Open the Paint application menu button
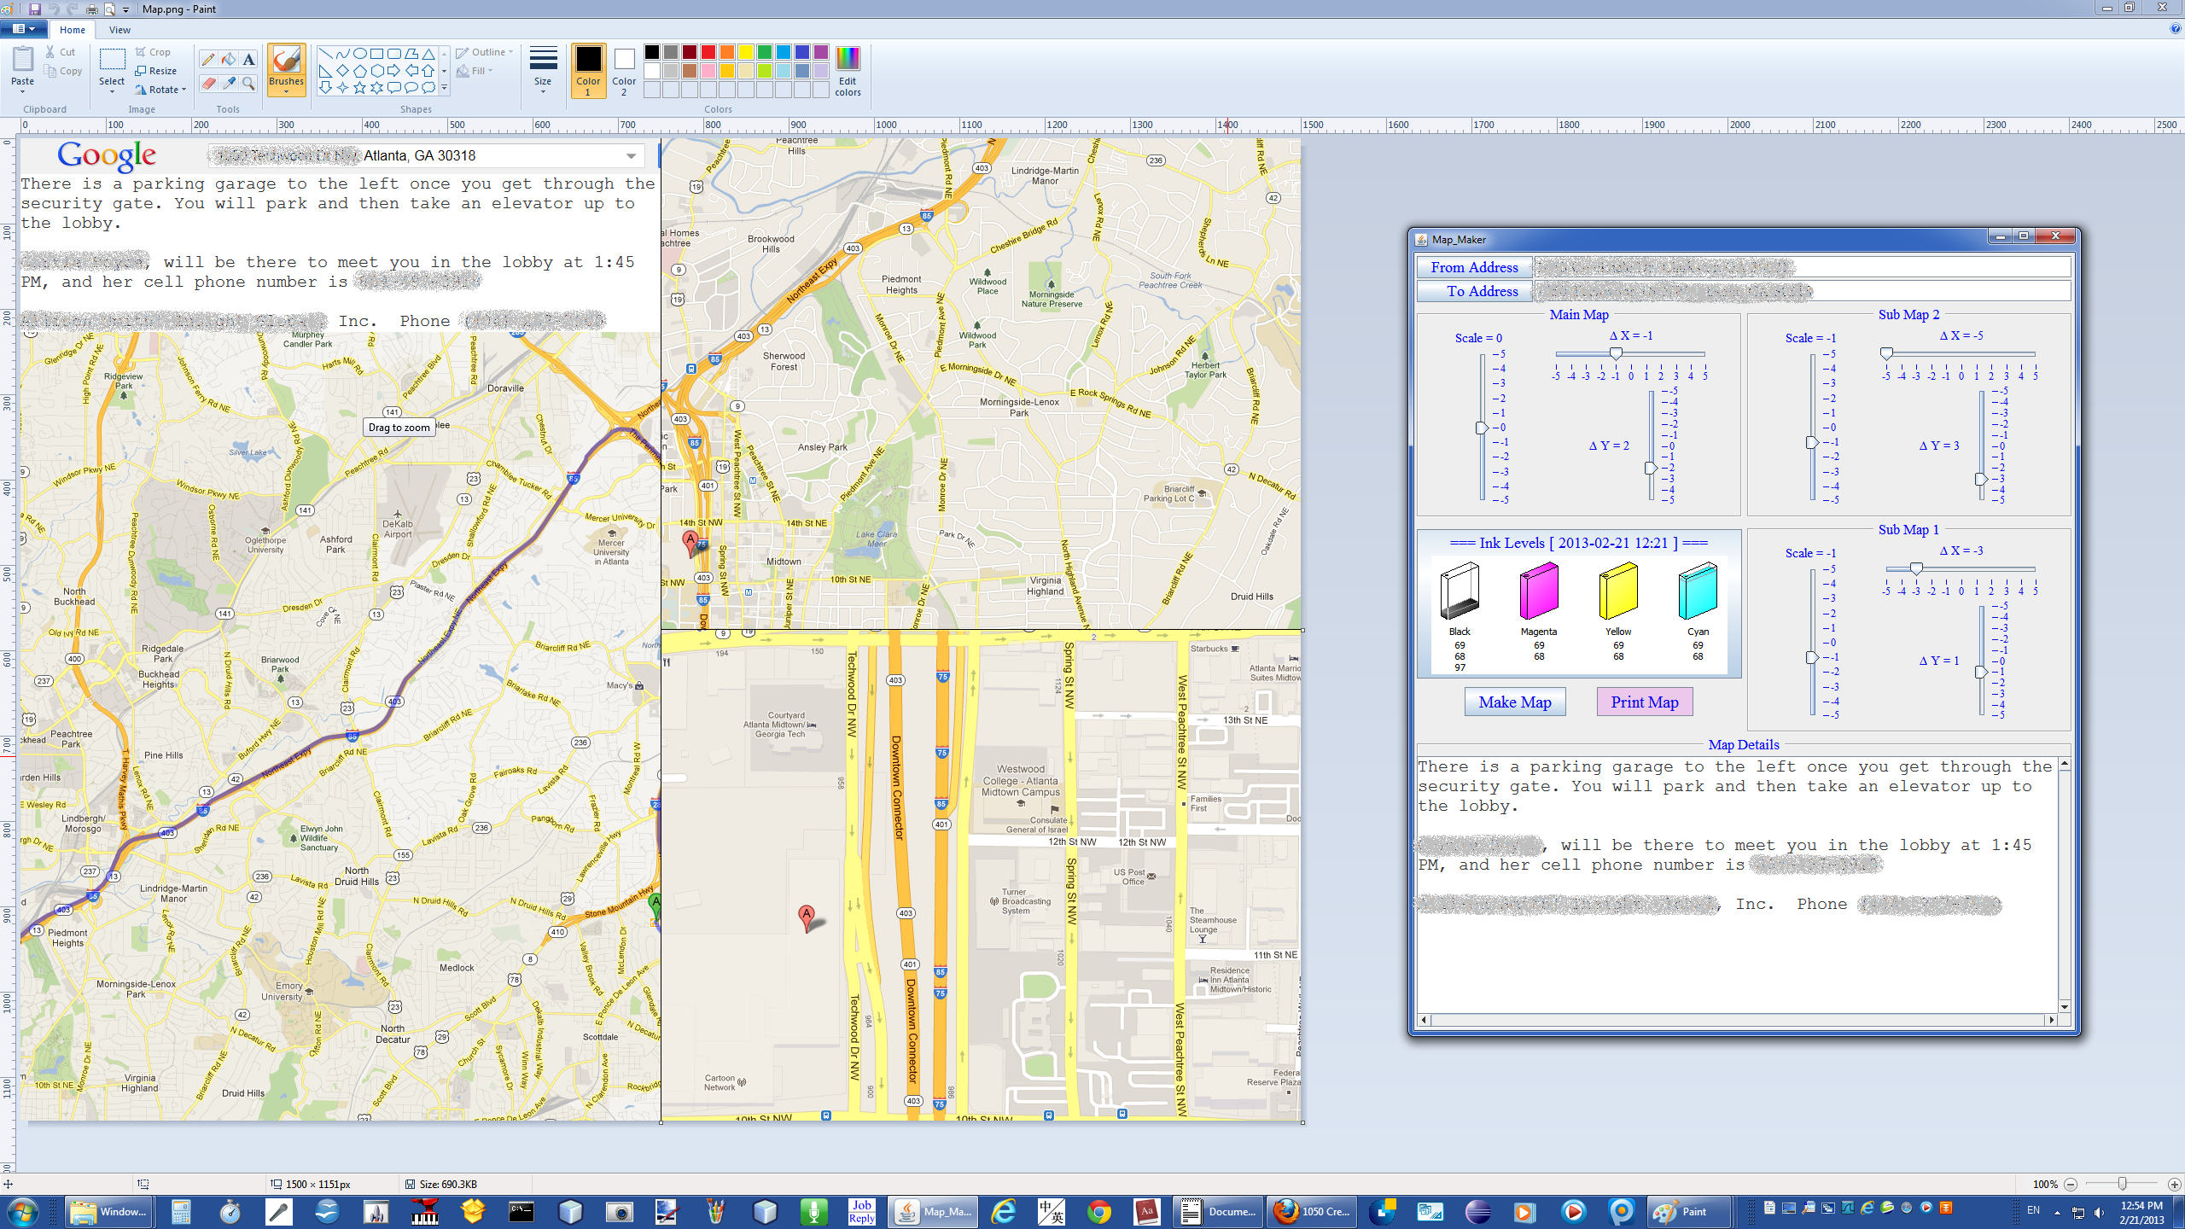This screenshot has width=2185, height=1229. click(23, 29)
